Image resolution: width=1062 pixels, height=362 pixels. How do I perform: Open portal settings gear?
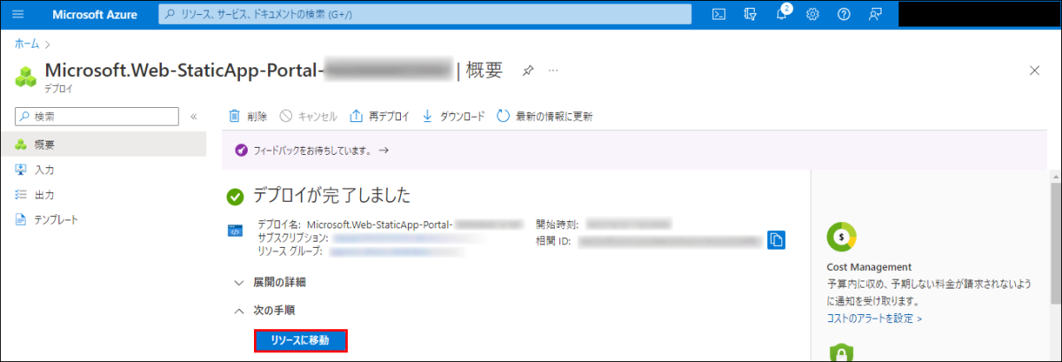813,14
